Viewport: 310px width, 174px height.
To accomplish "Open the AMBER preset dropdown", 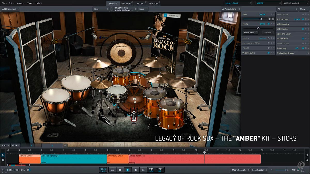I will coord(268,3).
